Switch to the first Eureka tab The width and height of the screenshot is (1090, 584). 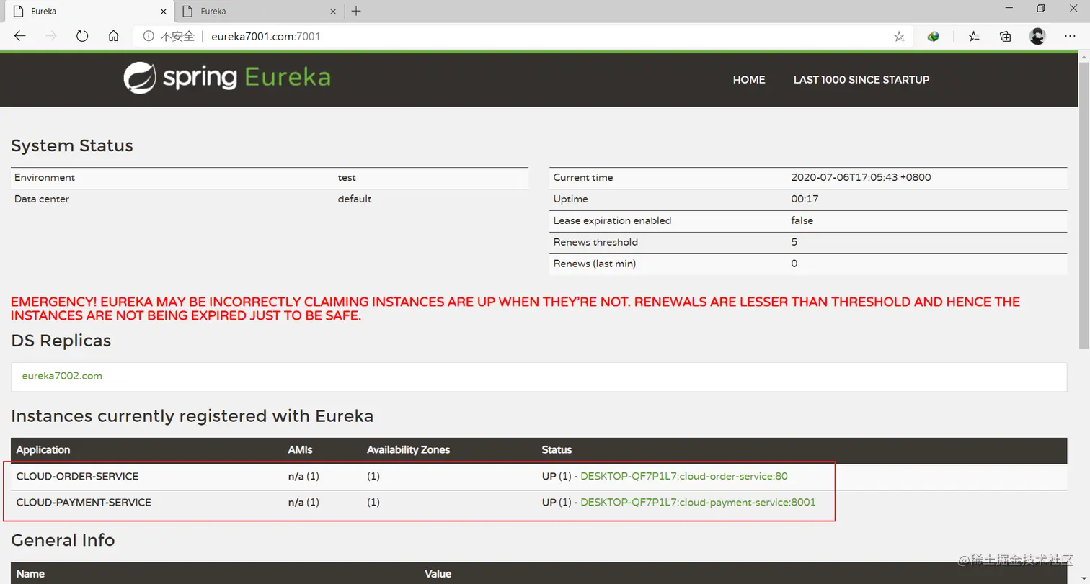pos(90,12)
